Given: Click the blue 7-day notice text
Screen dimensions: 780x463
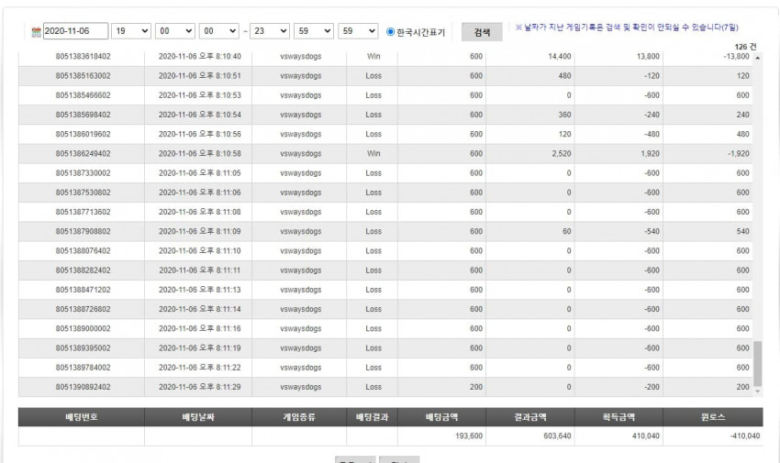Looking at the screenshot, I should [x=627, y=28].
